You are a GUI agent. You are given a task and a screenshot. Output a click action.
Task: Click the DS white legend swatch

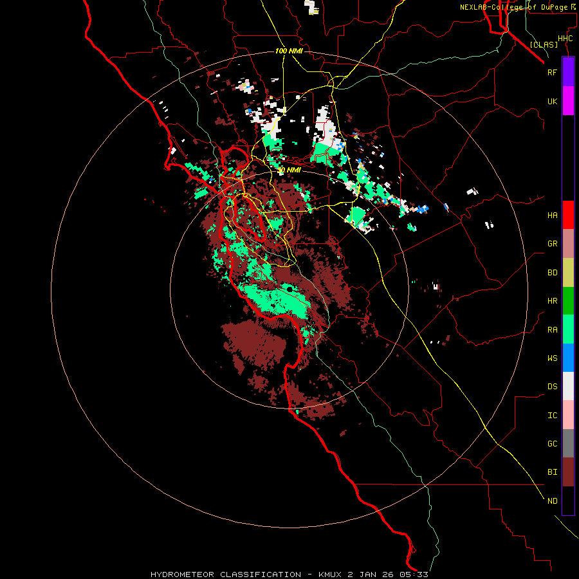pyautogui.click(x=568, y=386)
